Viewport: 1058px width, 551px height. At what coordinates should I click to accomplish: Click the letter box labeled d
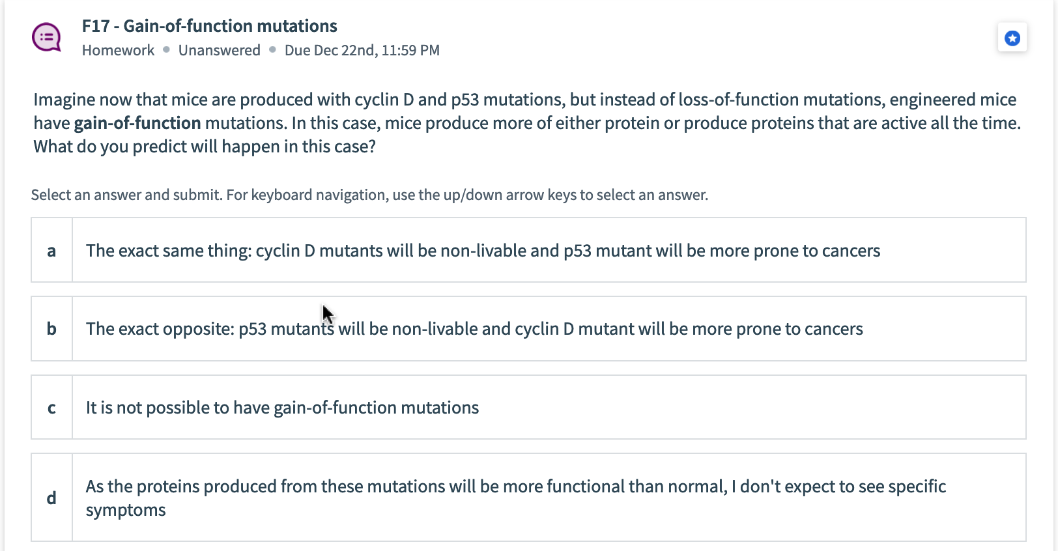tap(51, 497)
